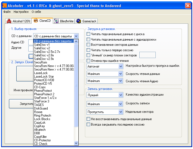Click the GameJack tab icon
The image size is (193, 149).
pos(79,21)
